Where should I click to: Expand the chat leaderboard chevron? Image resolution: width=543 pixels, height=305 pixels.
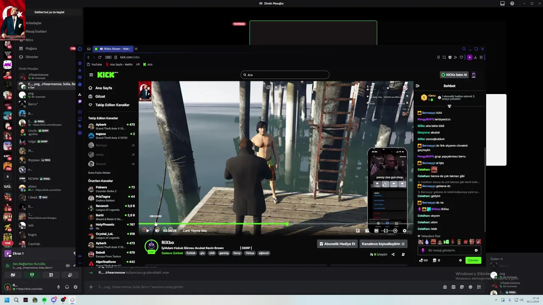coord(449,106)
